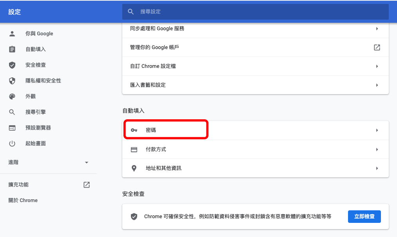Select 預設瀏覽器 in the sidebar

[38, 128]
